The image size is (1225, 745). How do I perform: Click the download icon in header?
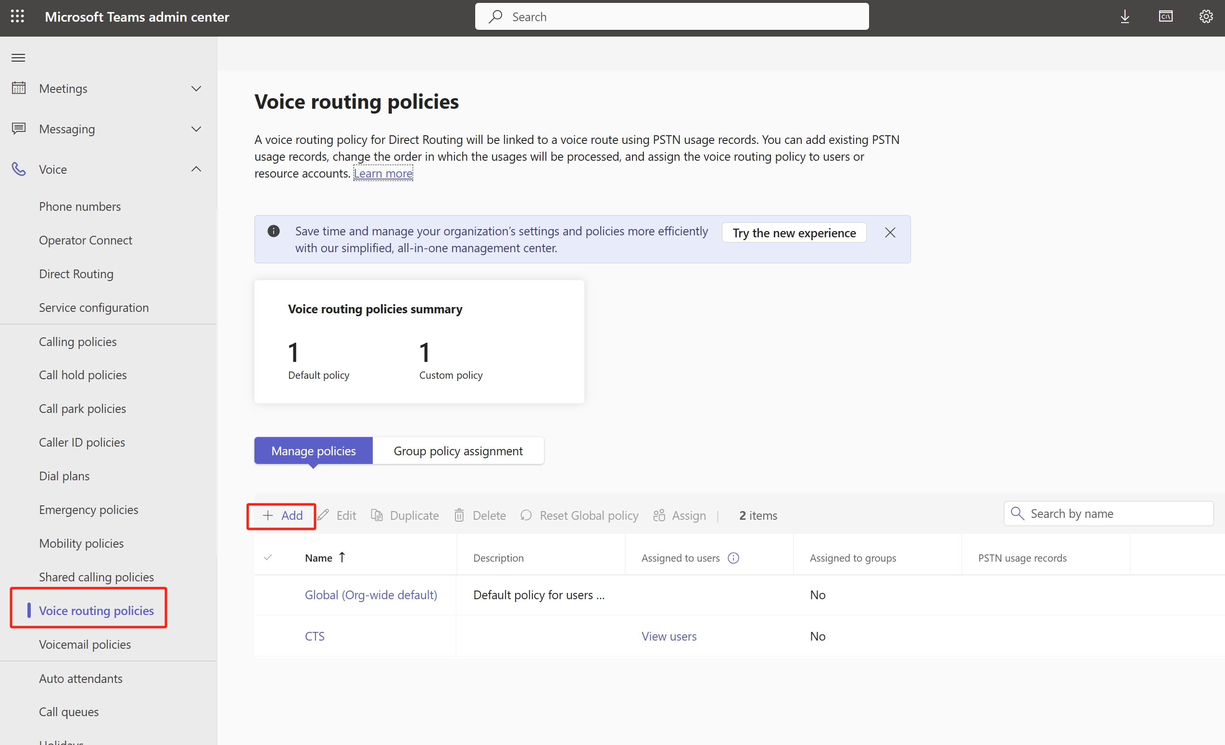pos(1124,17)
